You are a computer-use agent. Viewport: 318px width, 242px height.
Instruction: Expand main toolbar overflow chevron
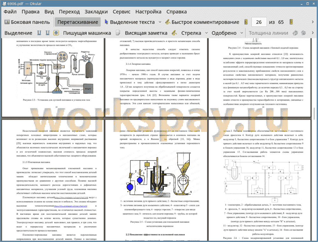(313, 22)
